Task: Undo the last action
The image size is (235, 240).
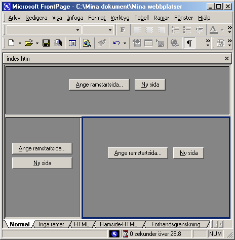Action: pos(116,43)
